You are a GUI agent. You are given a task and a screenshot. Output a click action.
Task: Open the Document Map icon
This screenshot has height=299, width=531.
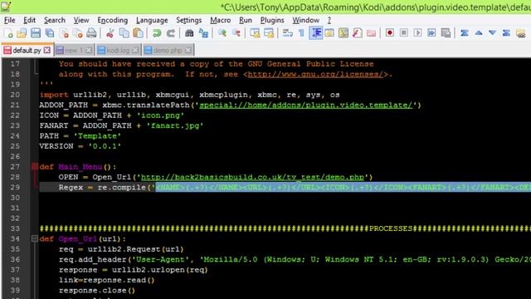point(343,33)
